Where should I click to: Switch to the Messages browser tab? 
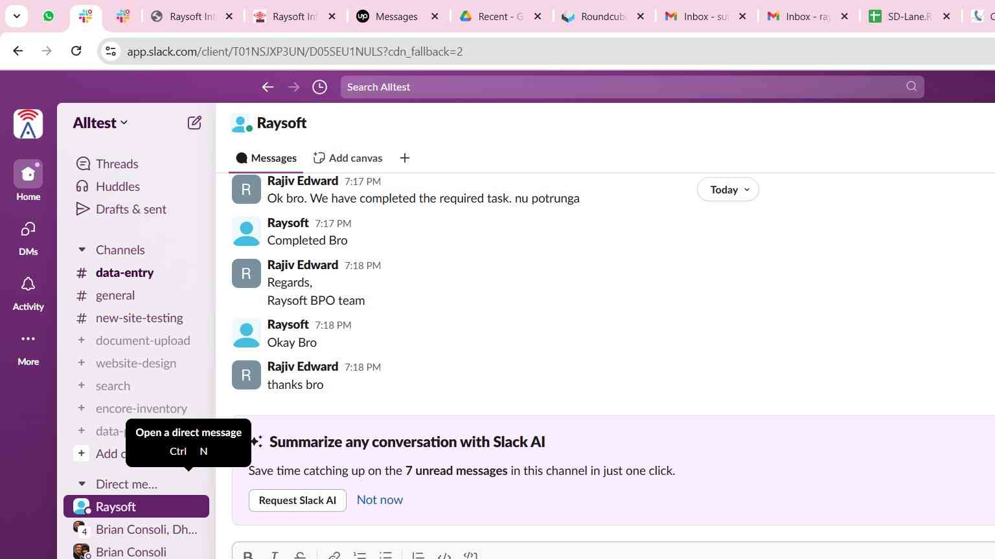click(x=398, y=17)
